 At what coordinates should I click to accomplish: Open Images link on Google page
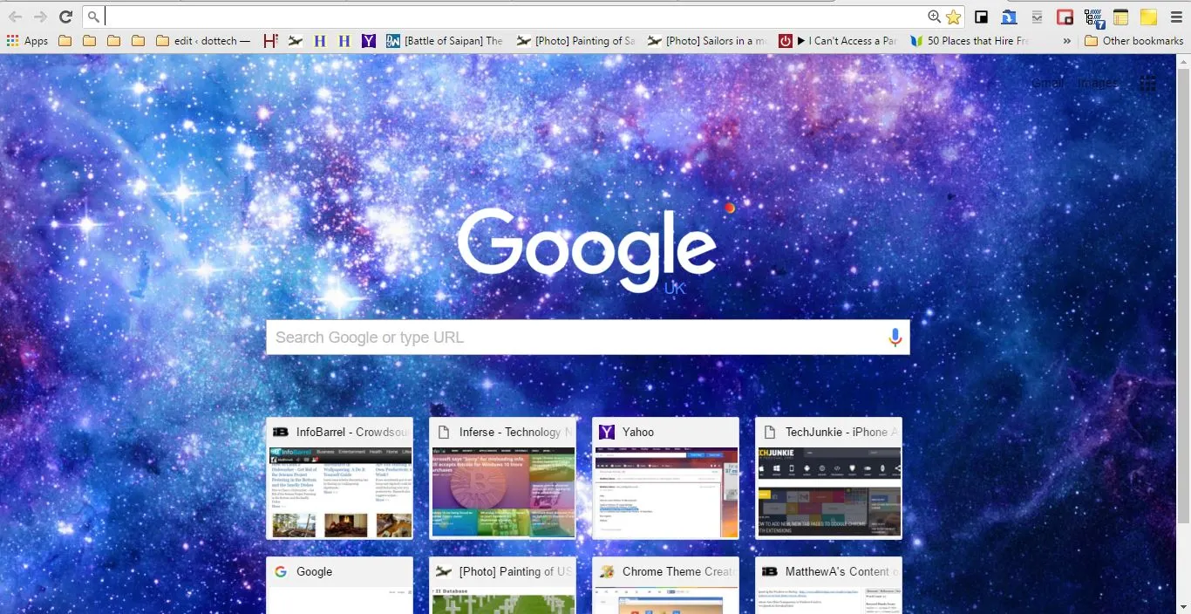point(1097,83)
